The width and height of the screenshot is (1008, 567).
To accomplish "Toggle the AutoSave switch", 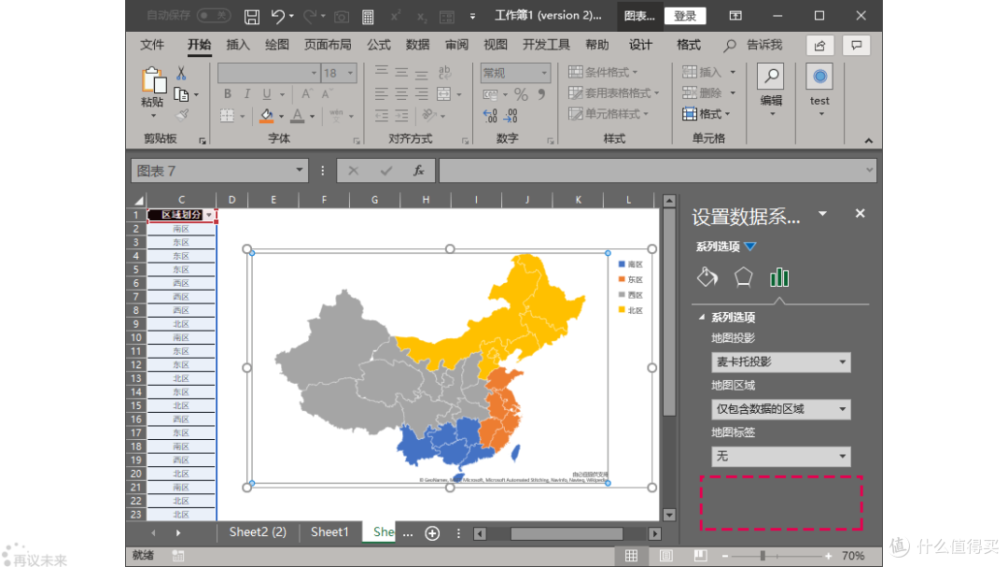I will [214, 15].
